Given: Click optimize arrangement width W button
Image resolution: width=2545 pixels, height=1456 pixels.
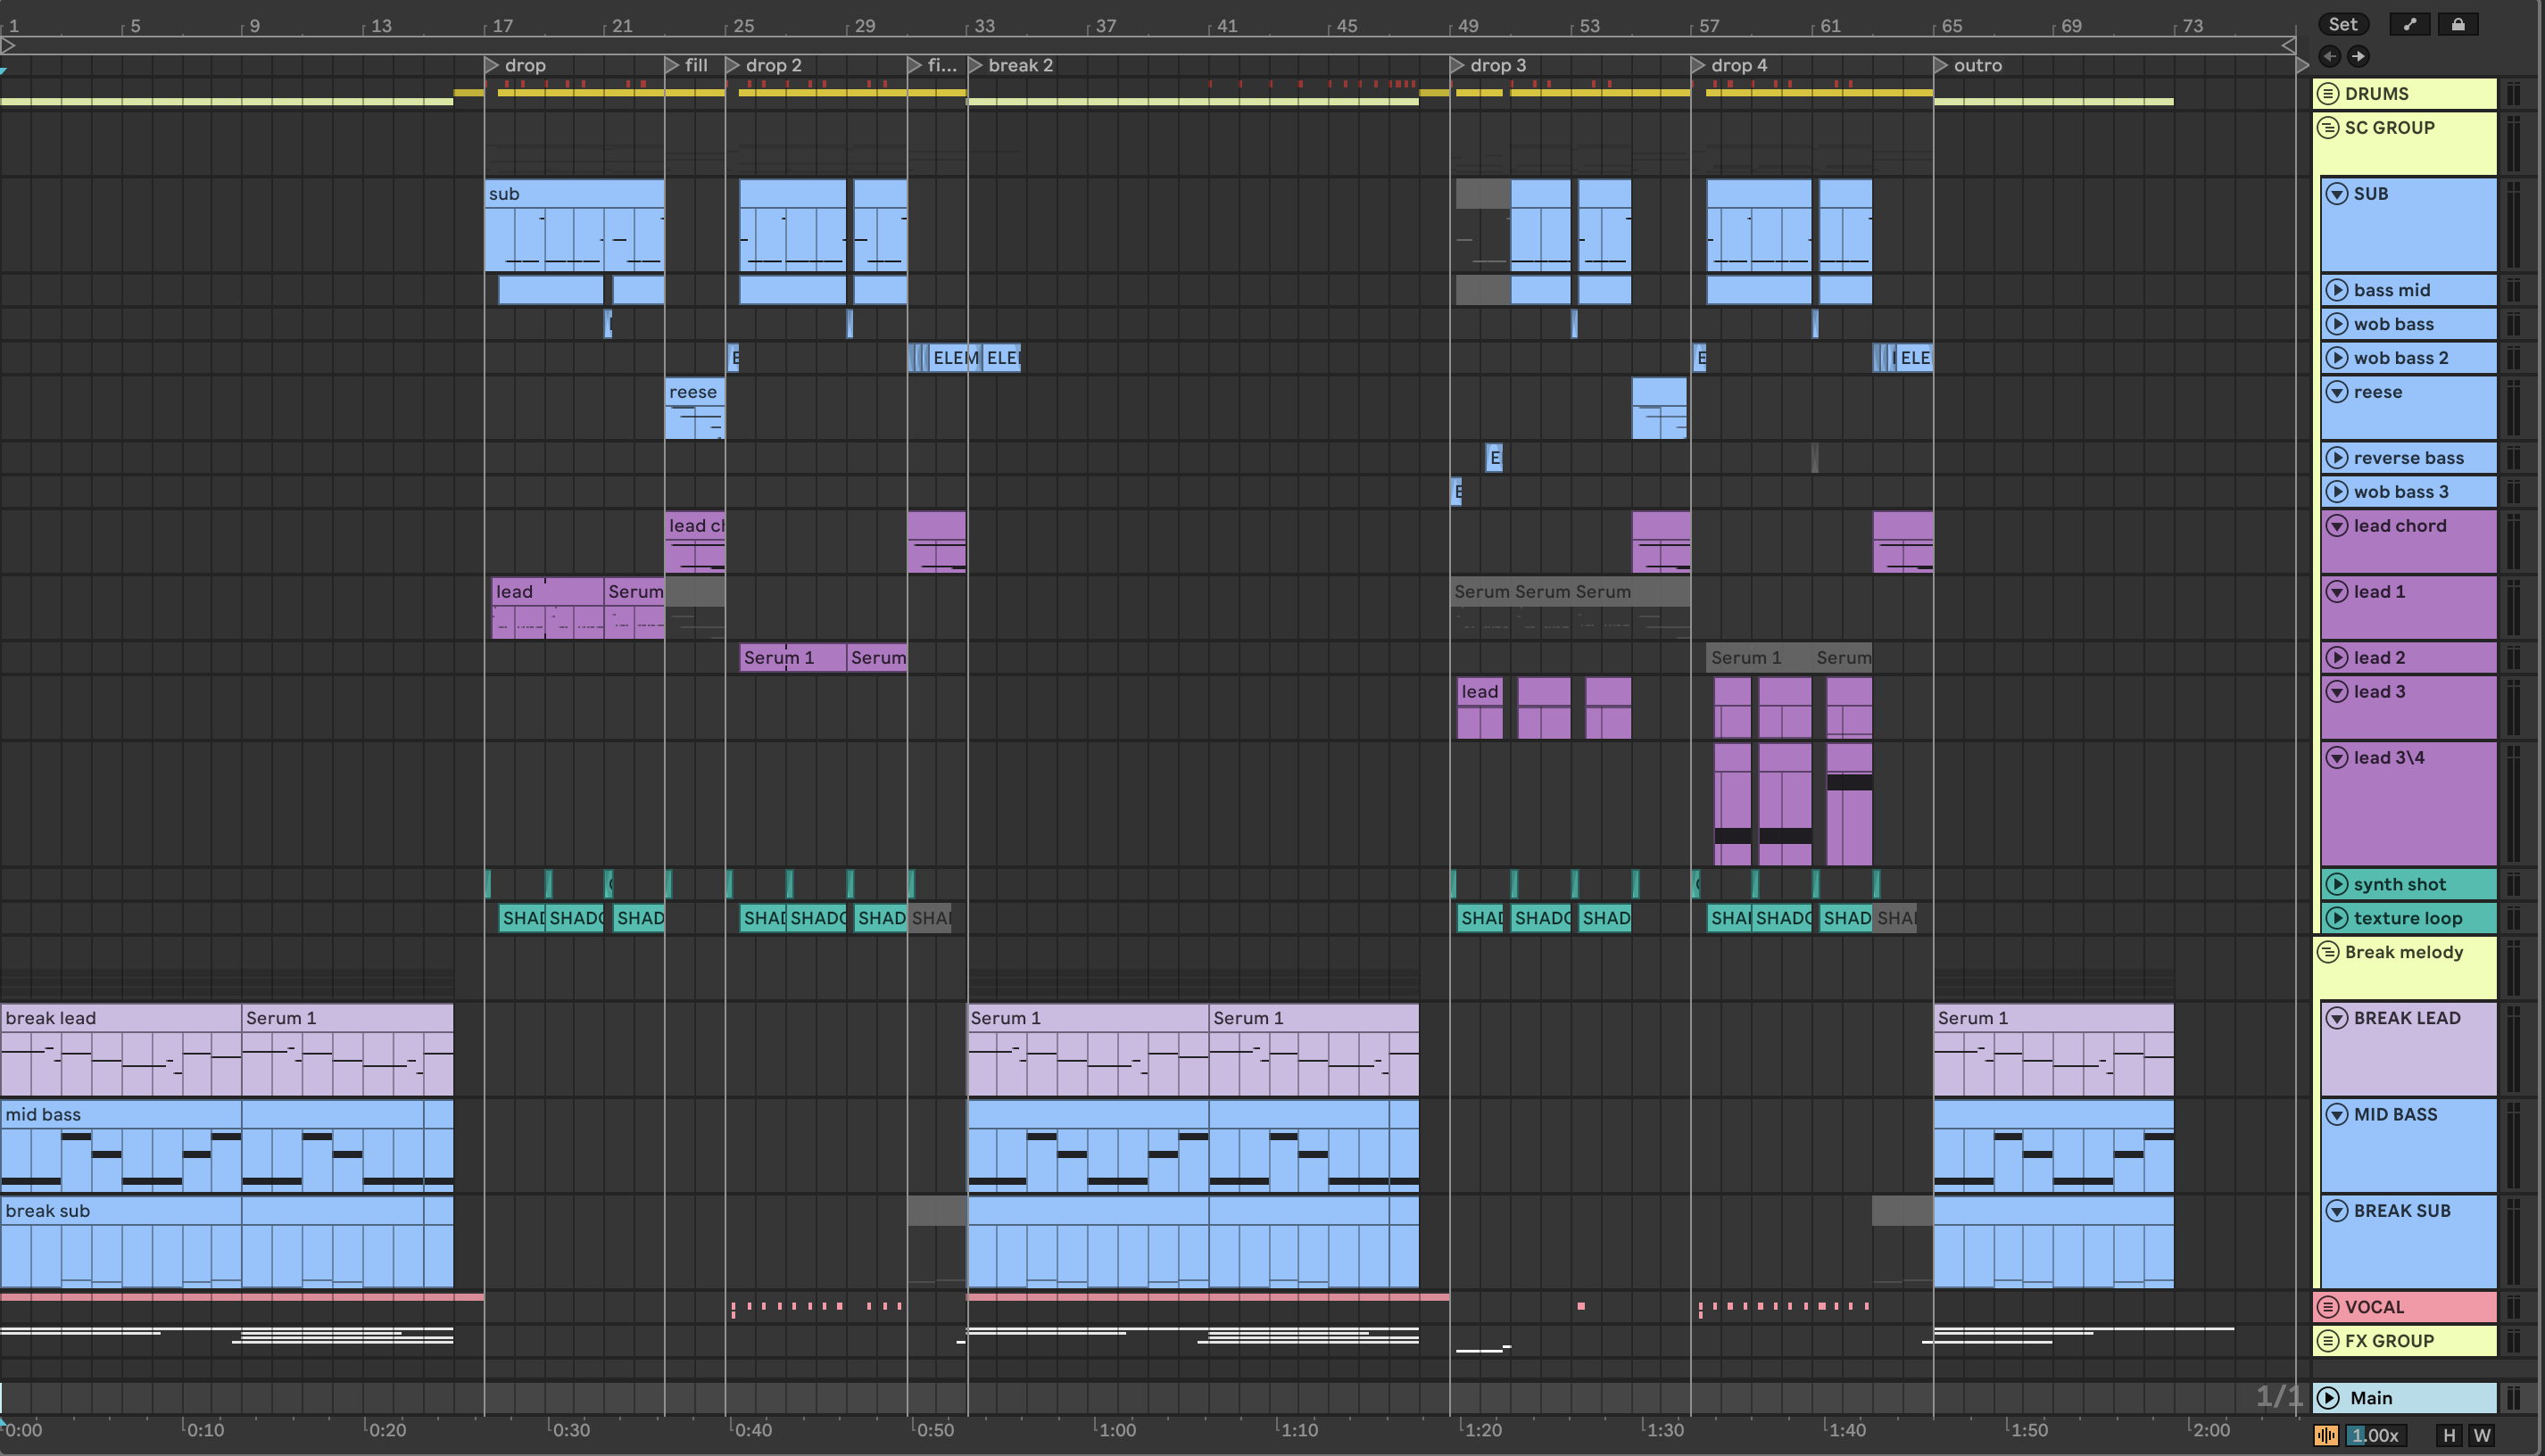Looking at the screenshot, I should pos(2482,1436).
